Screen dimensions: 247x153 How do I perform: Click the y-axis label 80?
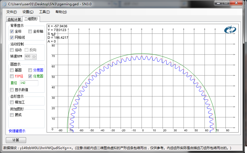[53, 46]
